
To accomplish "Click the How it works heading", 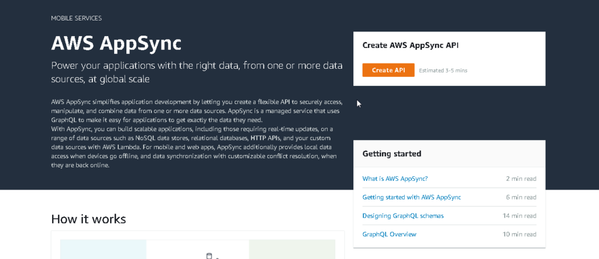I will click(88, 219).
